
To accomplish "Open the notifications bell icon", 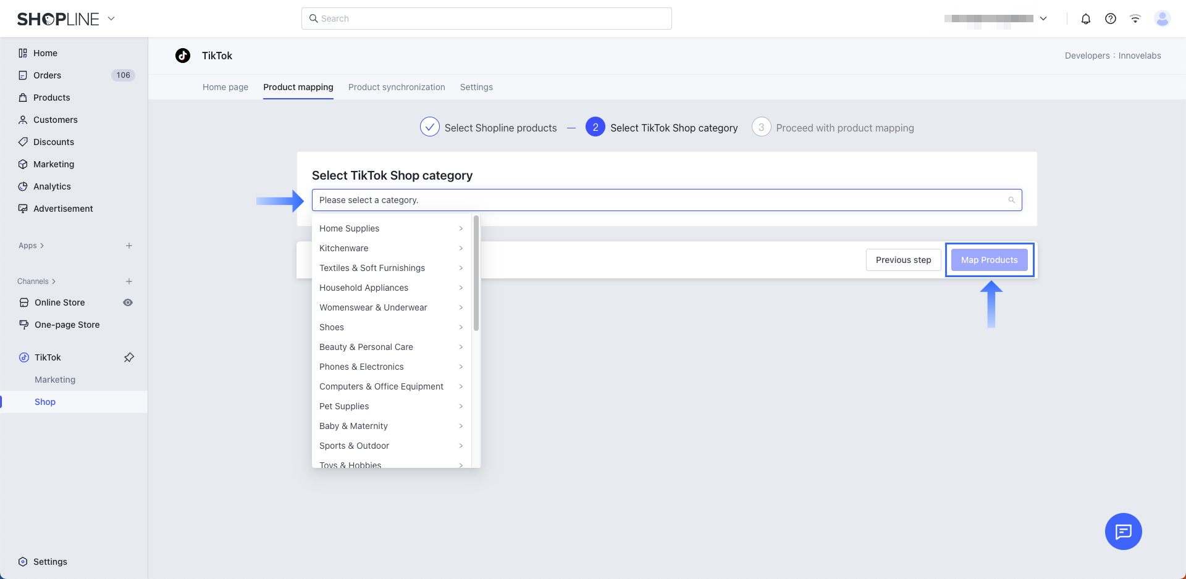I will pyautogui.click(x=1085, y=19).
